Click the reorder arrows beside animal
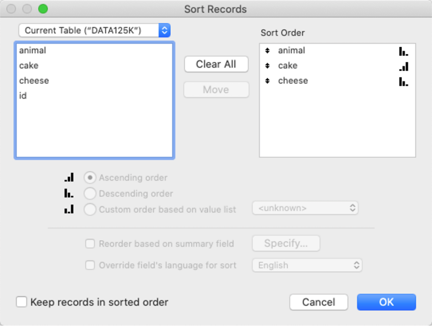Screen dimensions: 432x326 pos(268,51)
